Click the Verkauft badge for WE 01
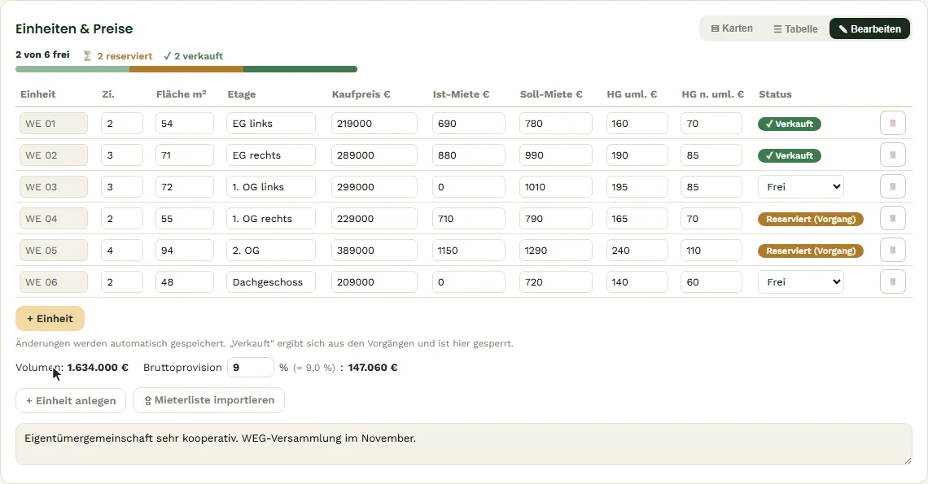Viewport: 928px width, 484px height. 789,124
